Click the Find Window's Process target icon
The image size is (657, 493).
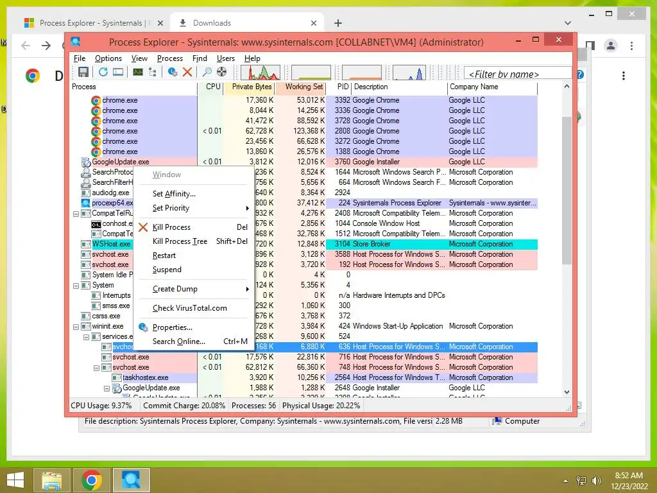pyautogui.click(x=221, y=72)
